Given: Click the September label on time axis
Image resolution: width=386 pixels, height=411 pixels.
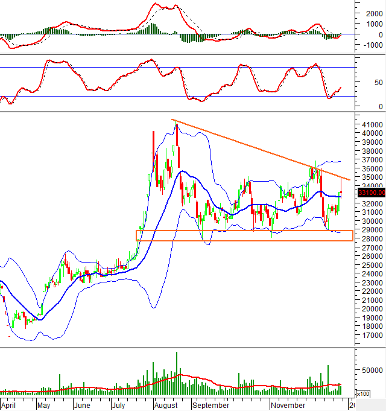Looking at the screenshot, I should pos(210,407).
